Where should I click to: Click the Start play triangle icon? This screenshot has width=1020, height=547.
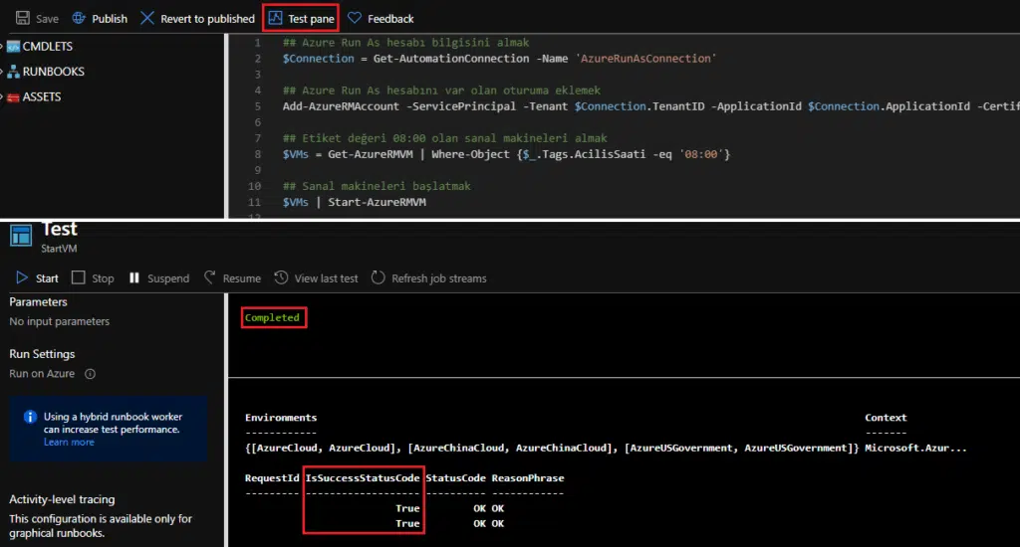coord(22,277)
